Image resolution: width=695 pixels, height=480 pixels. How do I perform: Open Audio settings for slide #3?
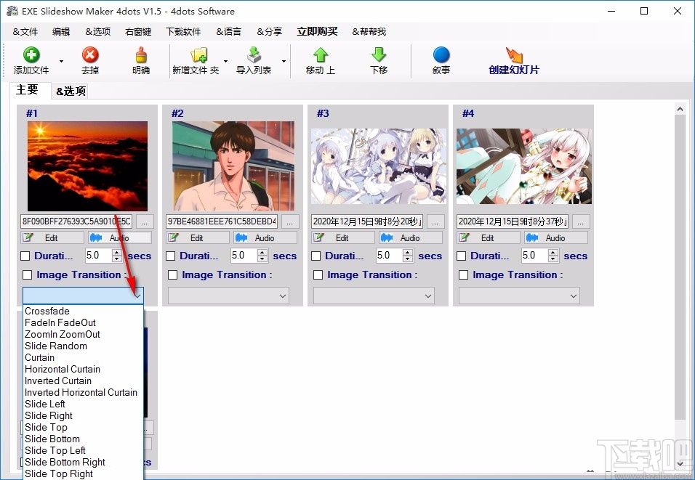pyautogui.click(x=410, y=237)
